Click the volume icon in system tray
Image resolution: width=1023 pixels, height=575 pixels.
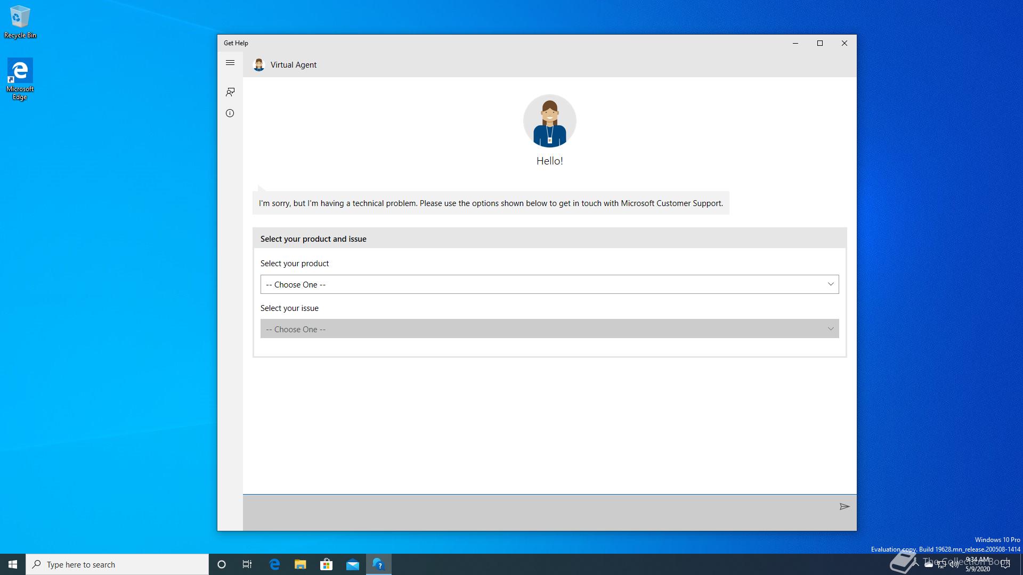(954, 564)
